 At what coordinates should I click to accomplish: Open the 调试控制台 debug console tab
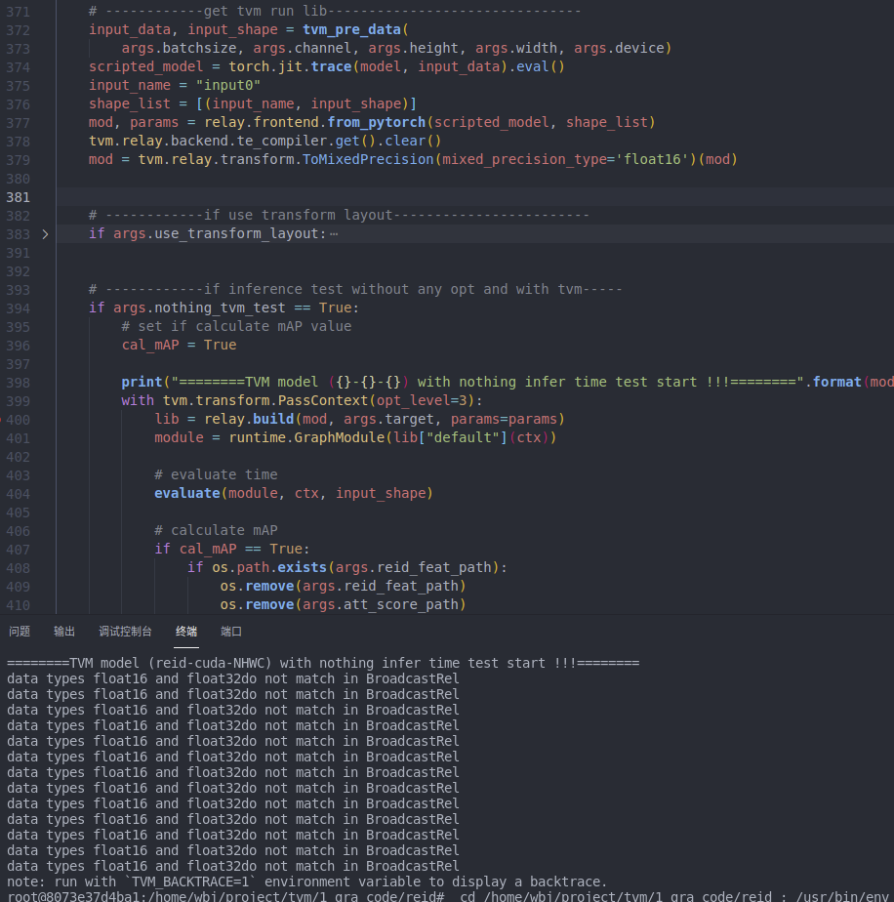(125, 632)
